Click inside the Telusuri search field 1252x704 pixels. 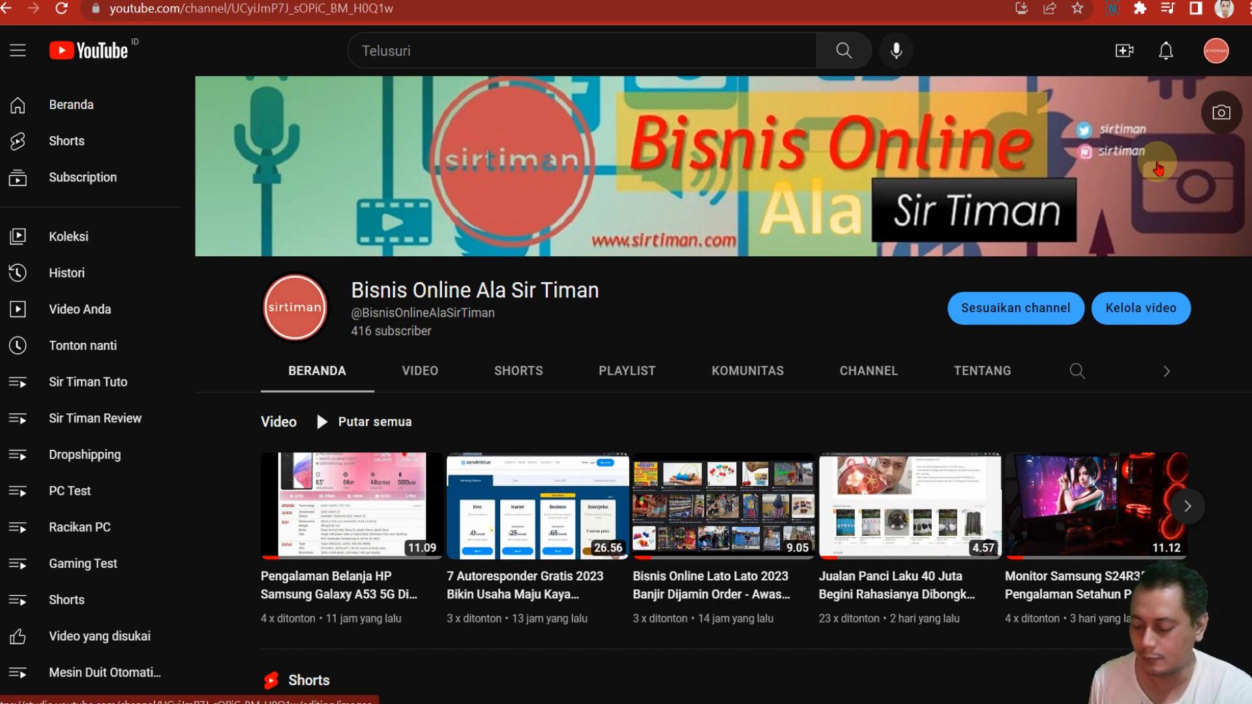(x=580, y=50)
